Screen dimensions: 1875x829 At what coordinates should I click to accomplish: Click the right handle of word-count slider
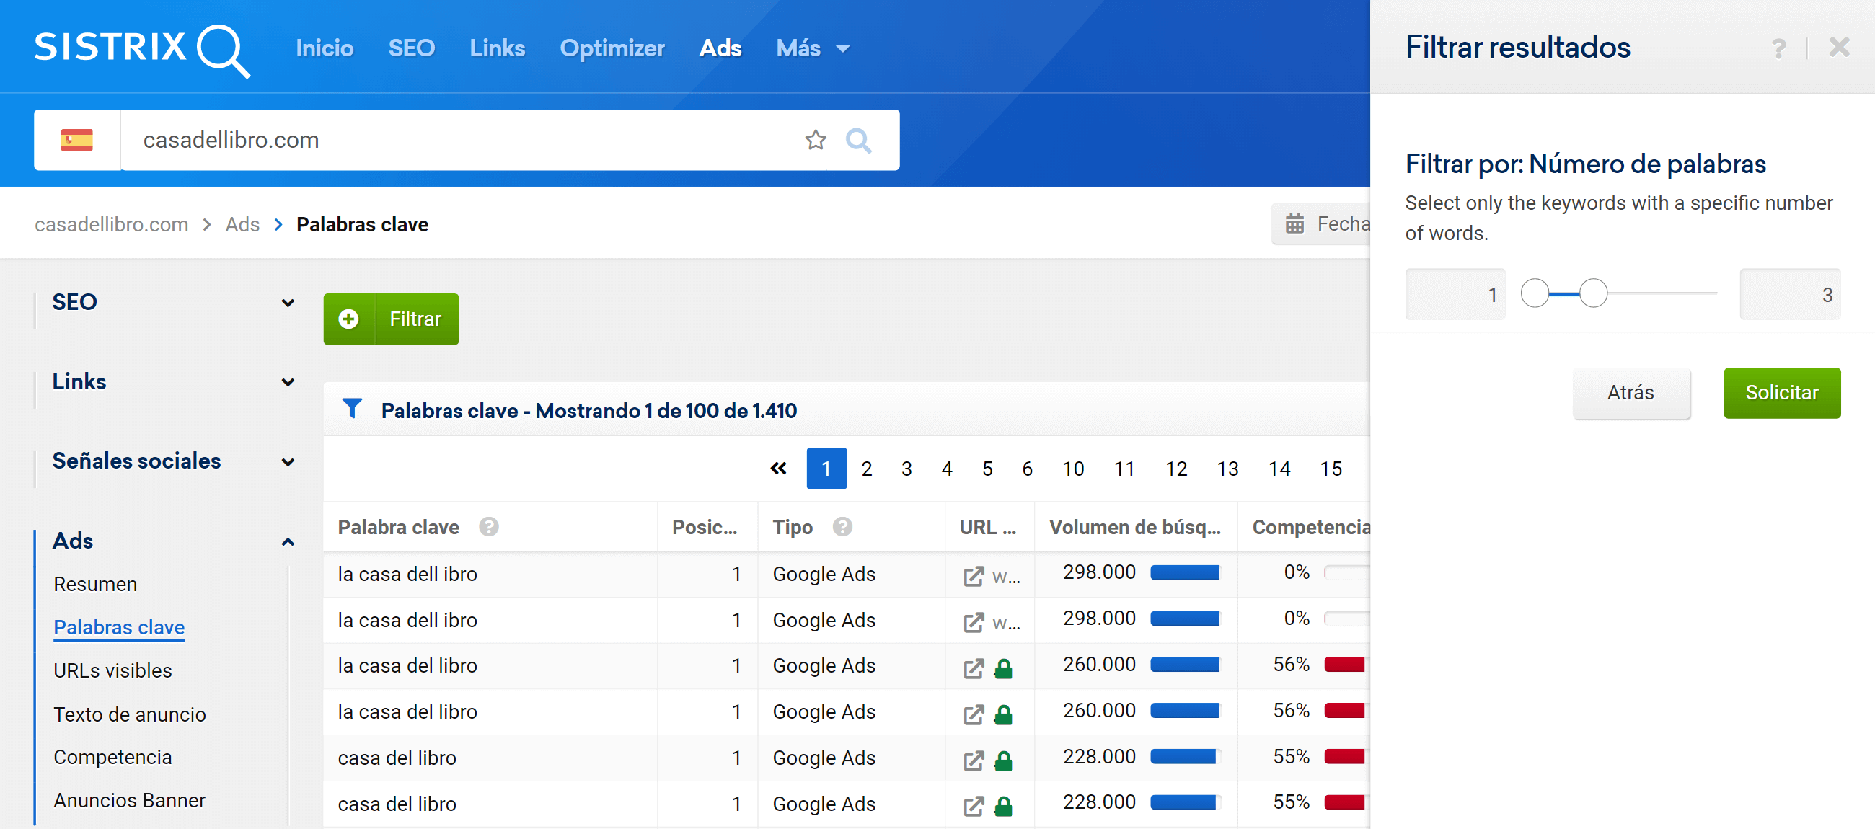(1592, 293)
